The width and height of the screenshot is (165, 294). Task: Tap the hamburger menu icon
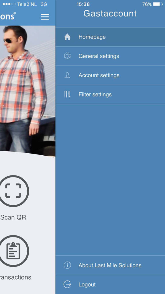[x=45, y=17]
